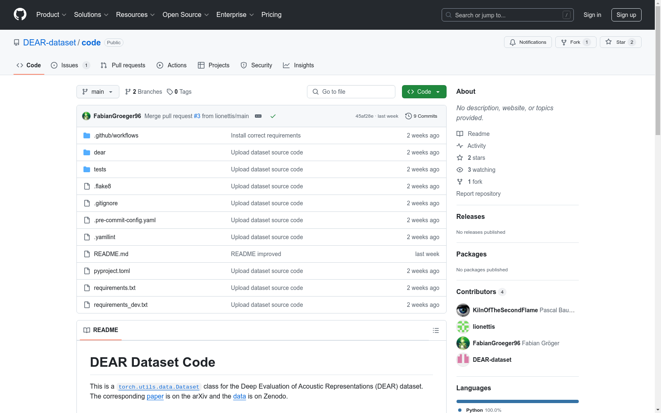This screenshot has width=661, height=413.
Task: Expand the commit message ellipsis icon
Action: pos(258,116)
